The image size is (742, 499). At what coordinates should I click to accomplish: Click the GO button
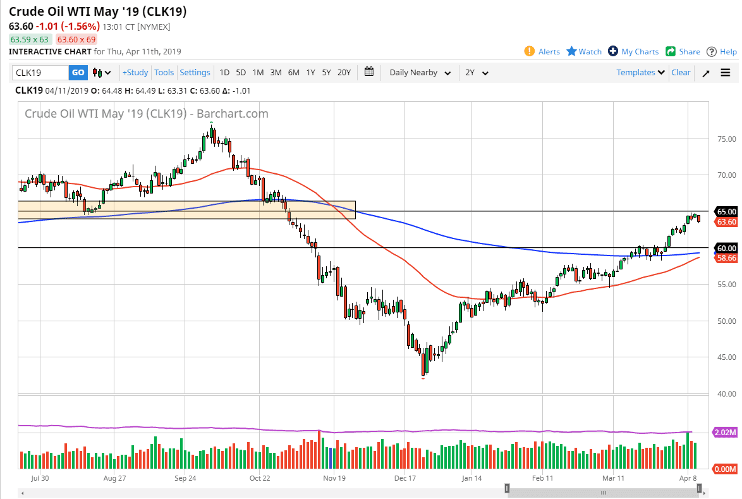[78, 73]
